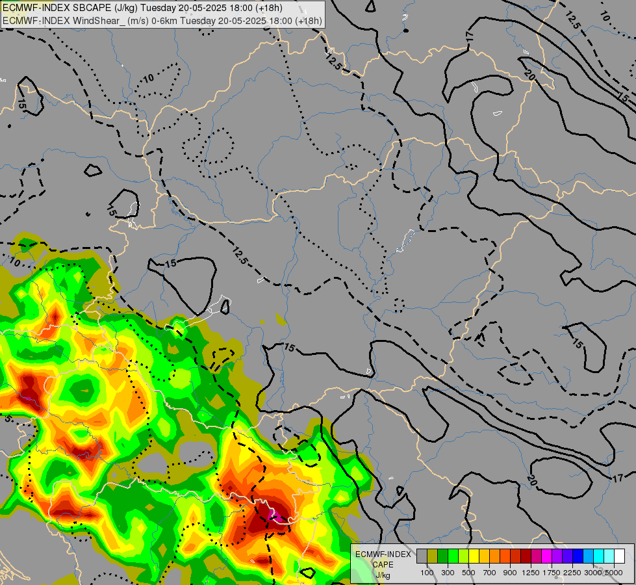Click the 700 legend scale value
The width and height of the screenshot is (636, 585).
(490, 573)
